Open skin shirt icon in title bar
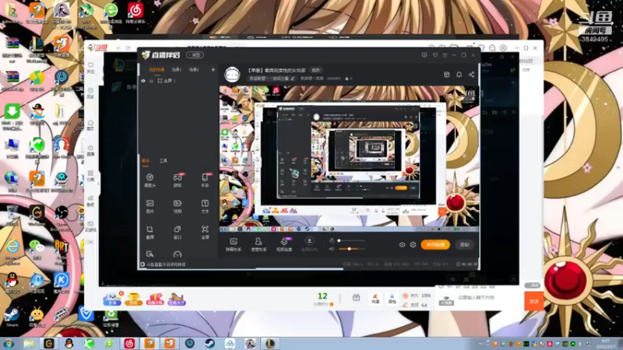 435,55
